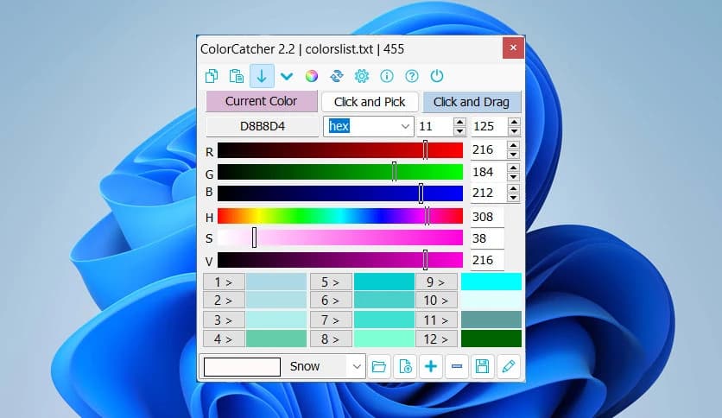The image size is (722, 418).
Task: Open the info circle icon
Action: point(387,76)
